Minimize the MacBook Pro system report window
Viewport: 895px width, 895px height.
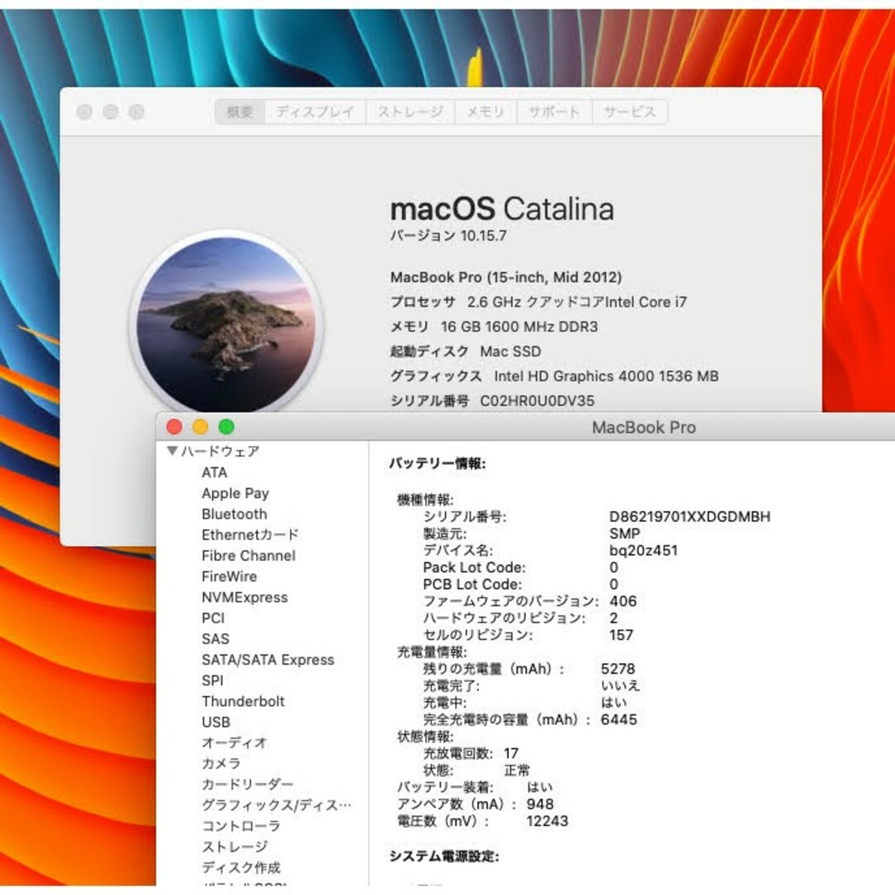tap(201, 427)
